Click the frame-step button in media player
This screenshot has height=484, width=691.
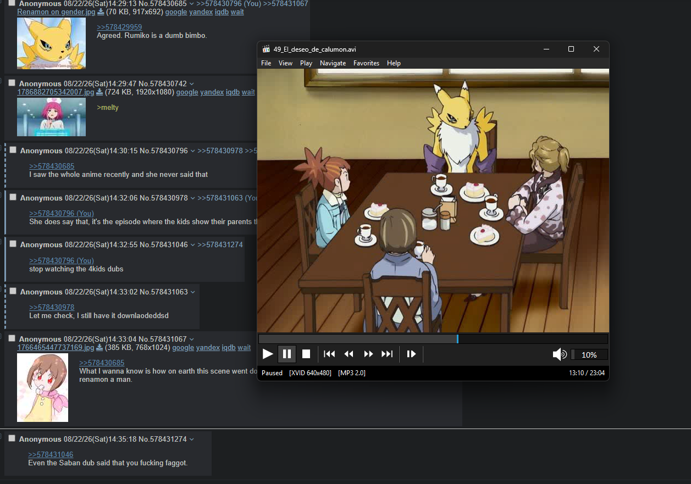click(411, 354)
